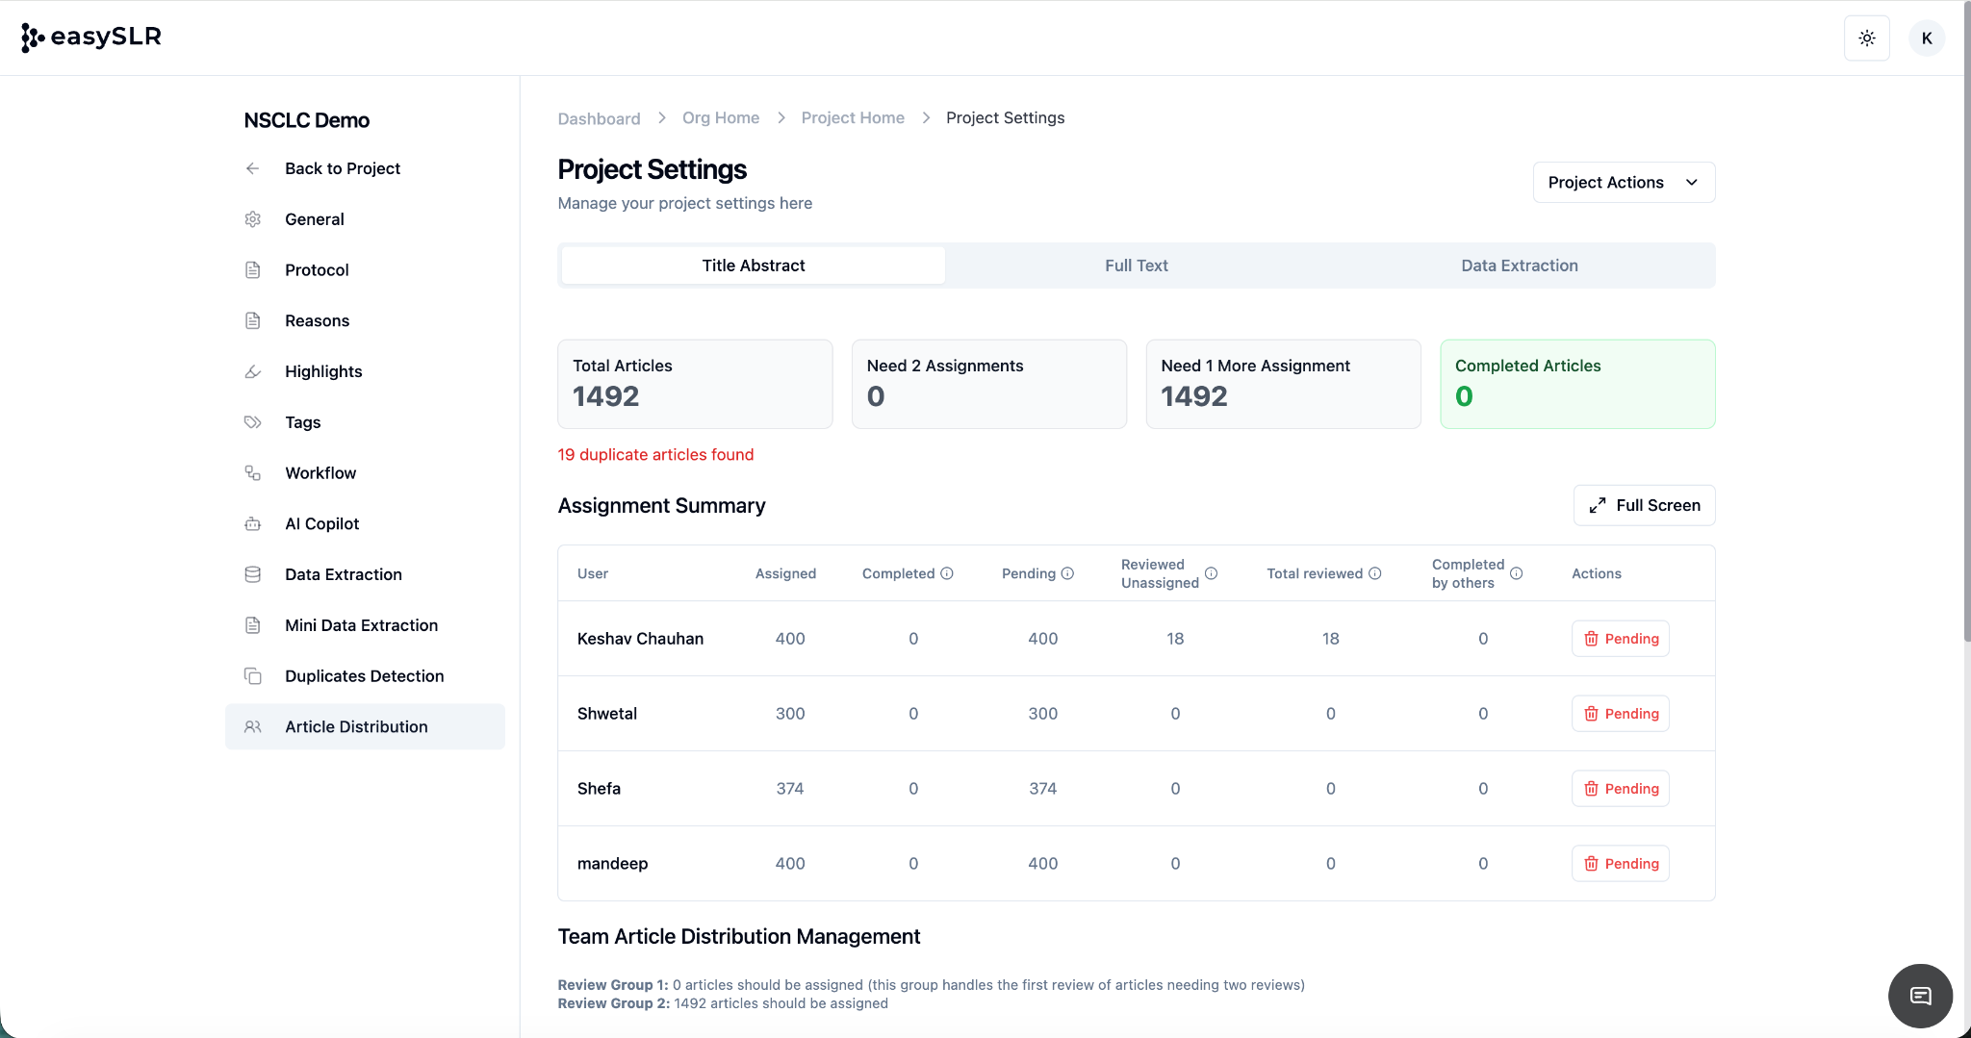The image size is (1971, 1038).
Task: Click the page vertical scrollbar
Action: click(x=1966, y=317)
